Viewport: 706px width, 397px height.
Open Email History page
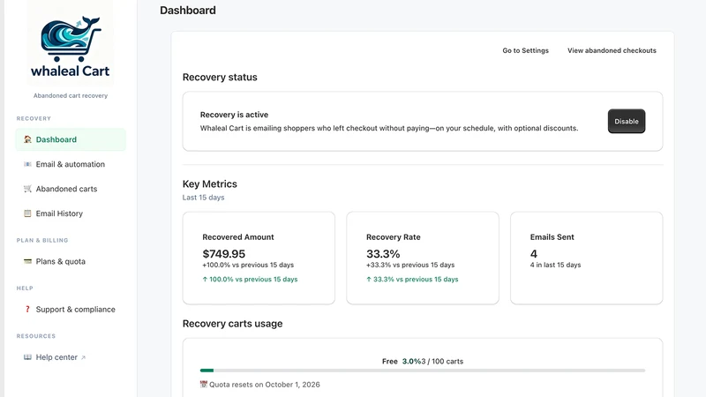(x=71, y=213)
